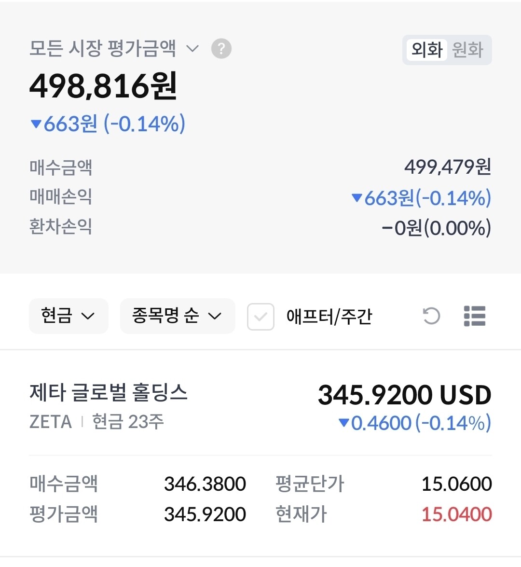Select the 원화 currency toggle
This screenshot has height=567, width=521.
tap(467, 50)
